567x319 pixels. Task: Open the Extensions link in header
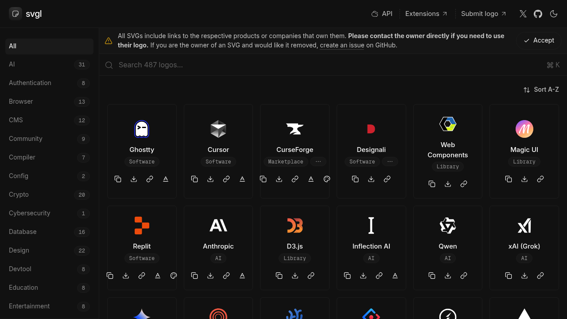[x=426, y=14]
